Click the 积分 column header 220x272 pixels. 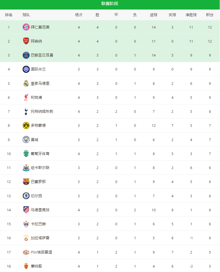[210, 15]
